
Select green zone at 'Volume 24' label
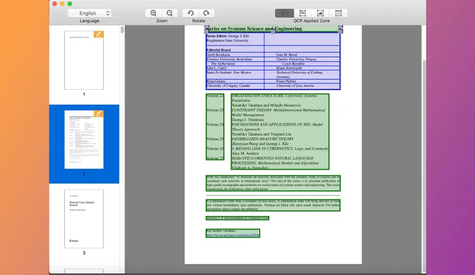coord(215,124)
